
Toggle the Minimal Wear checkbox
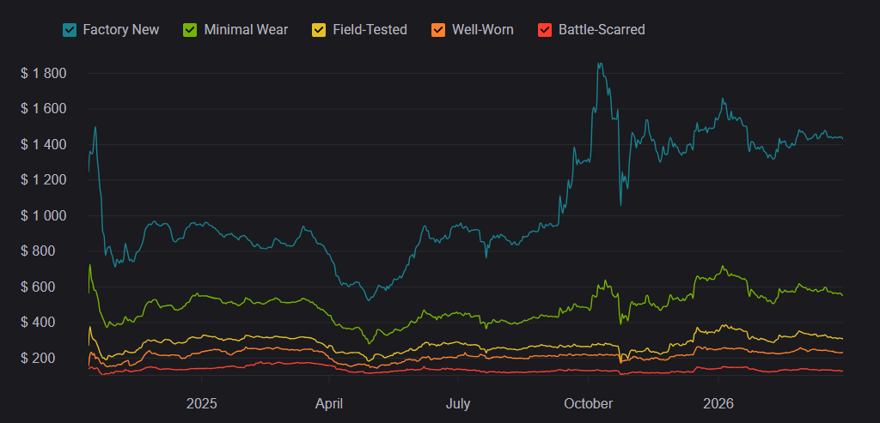pyautogui.click(x=191, y=30)
